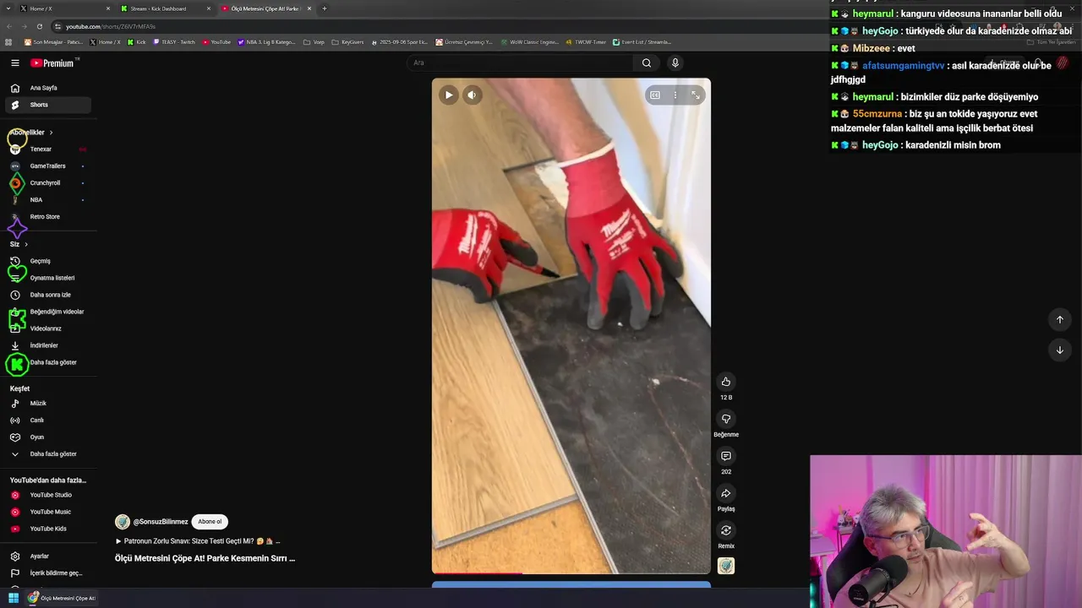Image resolution: width=1082 pixels, height=608 pixels.
Task: Click the Windows Start button
Action: [14, 598]
